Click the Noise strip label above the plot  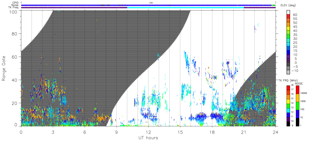[x=15, y=5]
